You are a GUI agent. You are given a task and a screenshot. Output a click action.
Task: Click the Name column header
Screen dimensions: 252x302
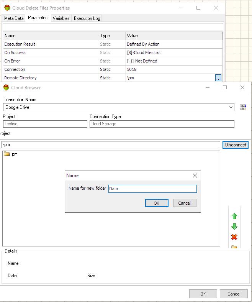coord(51,36)
